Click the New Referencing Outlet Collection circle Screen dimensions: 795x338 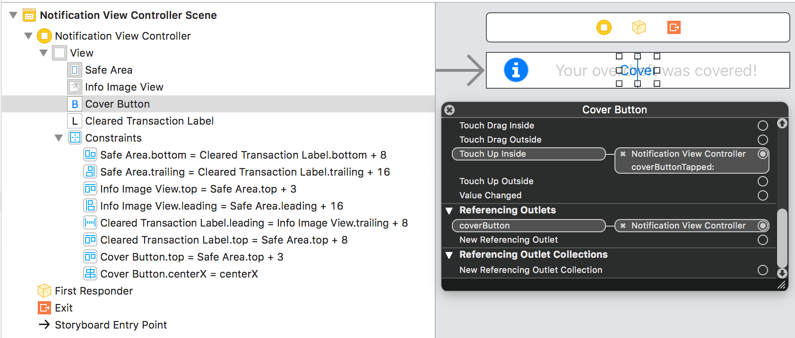762,270
